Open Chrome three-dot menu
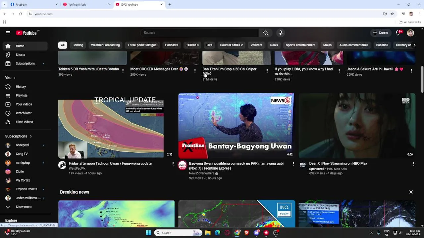Viewport: 424px width, 238px height. (x=419, y=14)
